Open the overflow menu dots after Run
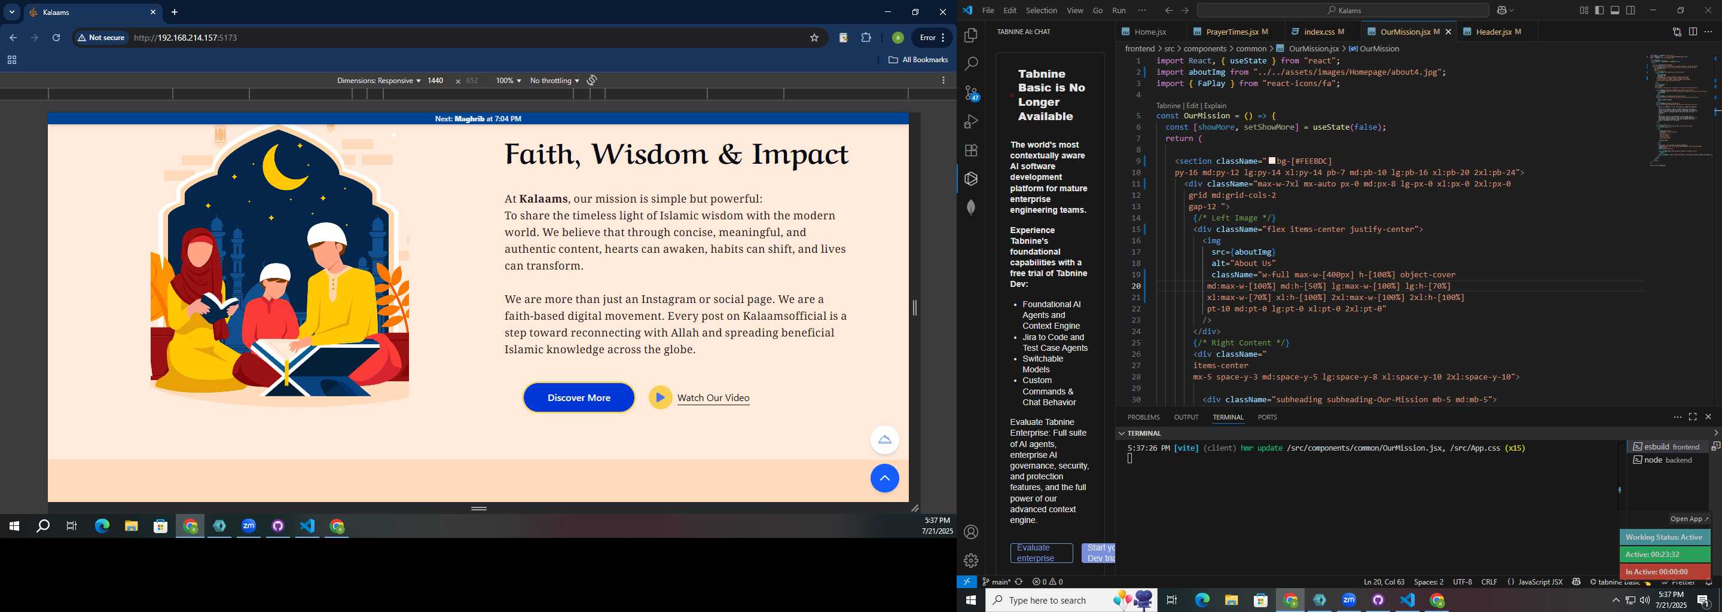 [1142, 10]
